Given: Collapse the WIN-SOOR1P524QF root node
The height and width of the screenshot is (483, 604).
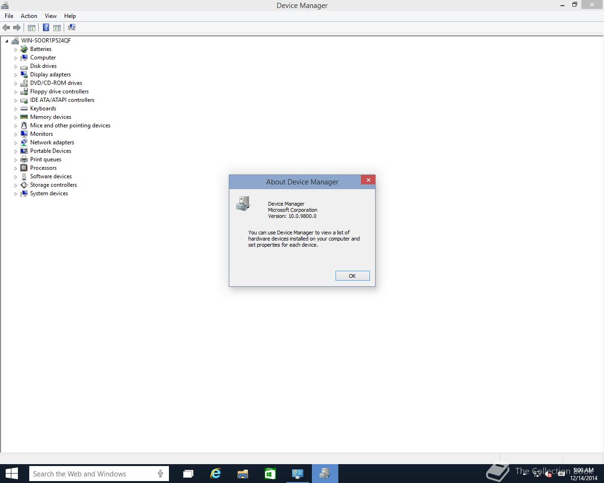Looking at the screenshot, I should coord(7,41).
